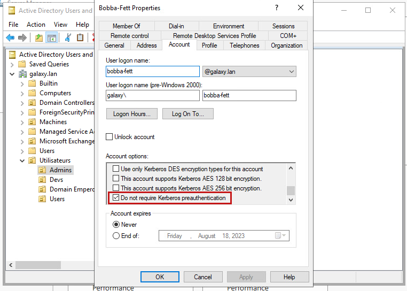407x291 pixels.
Task: Check the Unlock account checkbox
Action: 109,137
